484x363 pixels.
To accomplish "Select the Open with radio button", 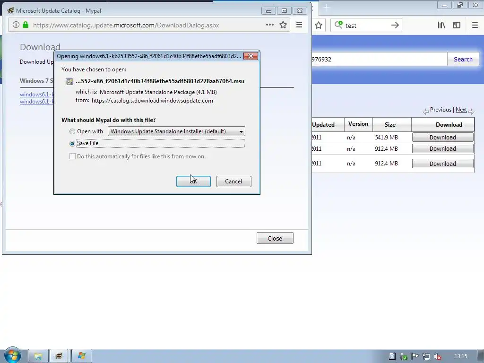I will click(72, 131).
